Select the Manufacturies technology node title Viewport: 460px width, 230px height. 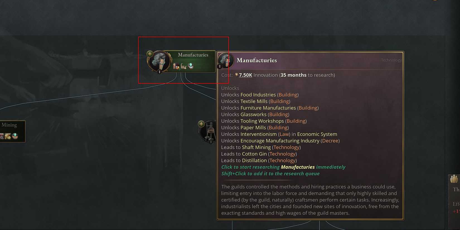[x=193, y=55]
